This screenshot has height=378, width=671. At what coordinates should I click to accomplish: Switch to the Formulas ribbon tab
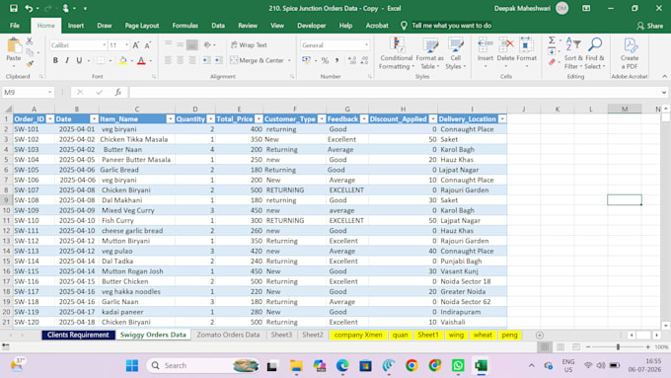tap(185, 26)
